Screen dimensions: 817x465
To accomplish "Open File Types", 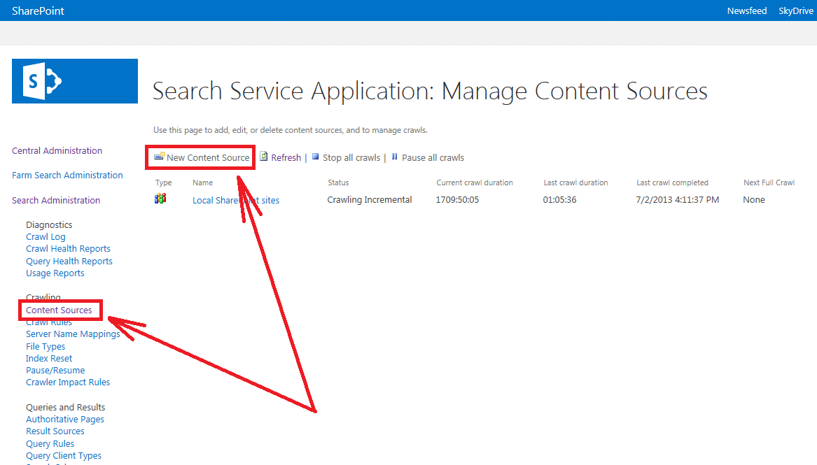I will click(46, 346).
